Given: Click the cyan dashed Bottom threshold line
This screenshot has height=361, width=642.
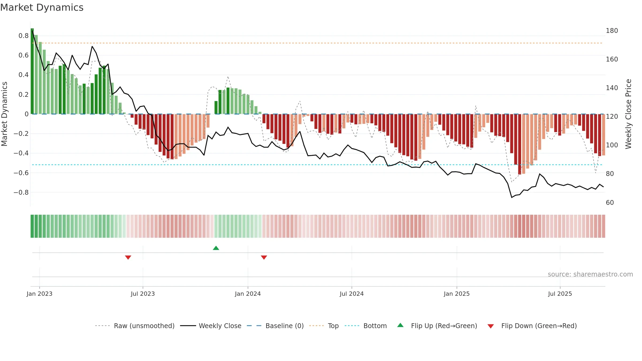Looking at the screenshot, I should (x=317, y=165).
